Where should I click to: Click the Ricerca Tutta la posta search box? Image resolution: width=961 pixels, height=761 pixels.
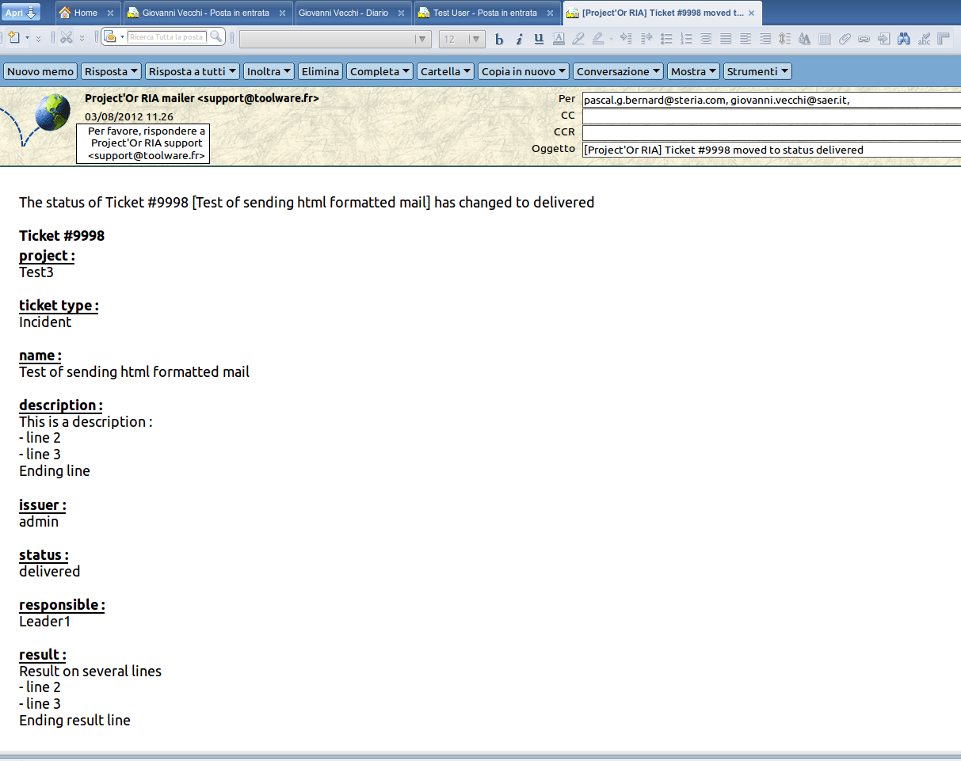coord(166,37)
